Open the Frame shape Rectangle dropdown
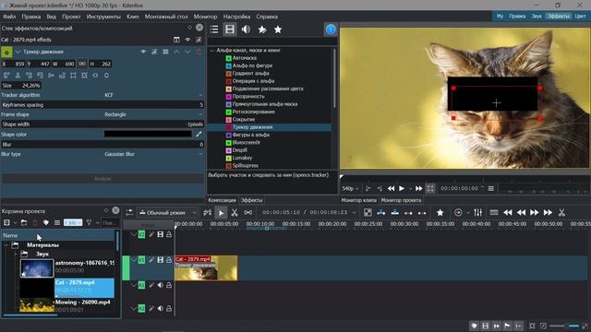Viewport: 591px width, 332px height. [x=153, y=114]
